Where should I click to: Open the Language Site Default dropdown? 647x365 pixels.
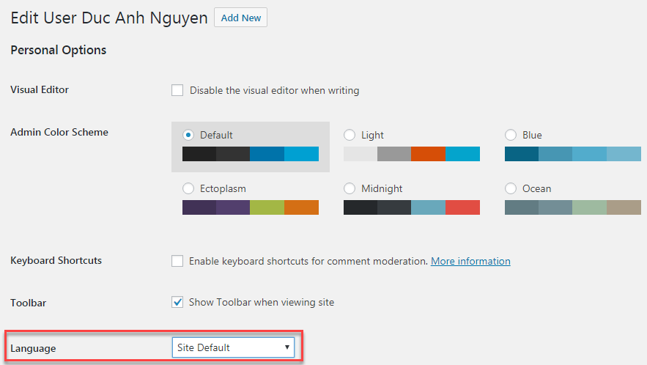233,347
